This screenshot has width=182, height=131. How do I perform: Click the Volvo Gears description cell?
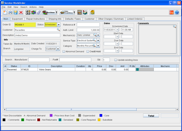(x=56, y=70)
